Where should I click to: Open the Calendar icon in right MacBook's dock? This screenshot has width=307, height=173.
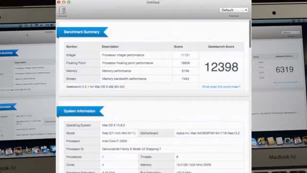297,140
